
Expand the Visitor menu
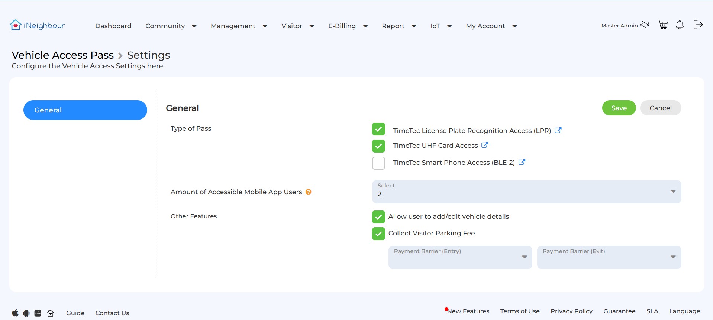[298, 26]
